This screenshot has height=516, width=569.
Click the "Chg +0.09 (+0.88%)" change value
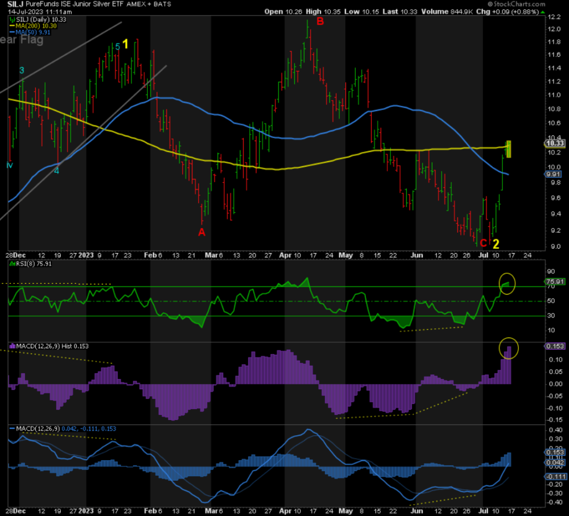[508, 11]
